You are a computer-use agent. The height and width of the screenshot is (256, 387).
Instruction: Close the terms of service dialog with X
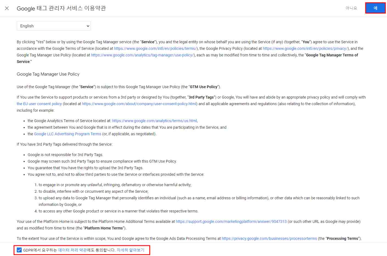point(7,8)
